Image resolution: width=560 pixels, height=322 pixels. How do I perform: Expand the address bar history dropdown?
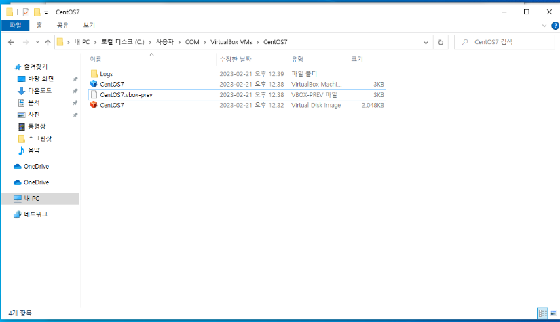(426, 42)
